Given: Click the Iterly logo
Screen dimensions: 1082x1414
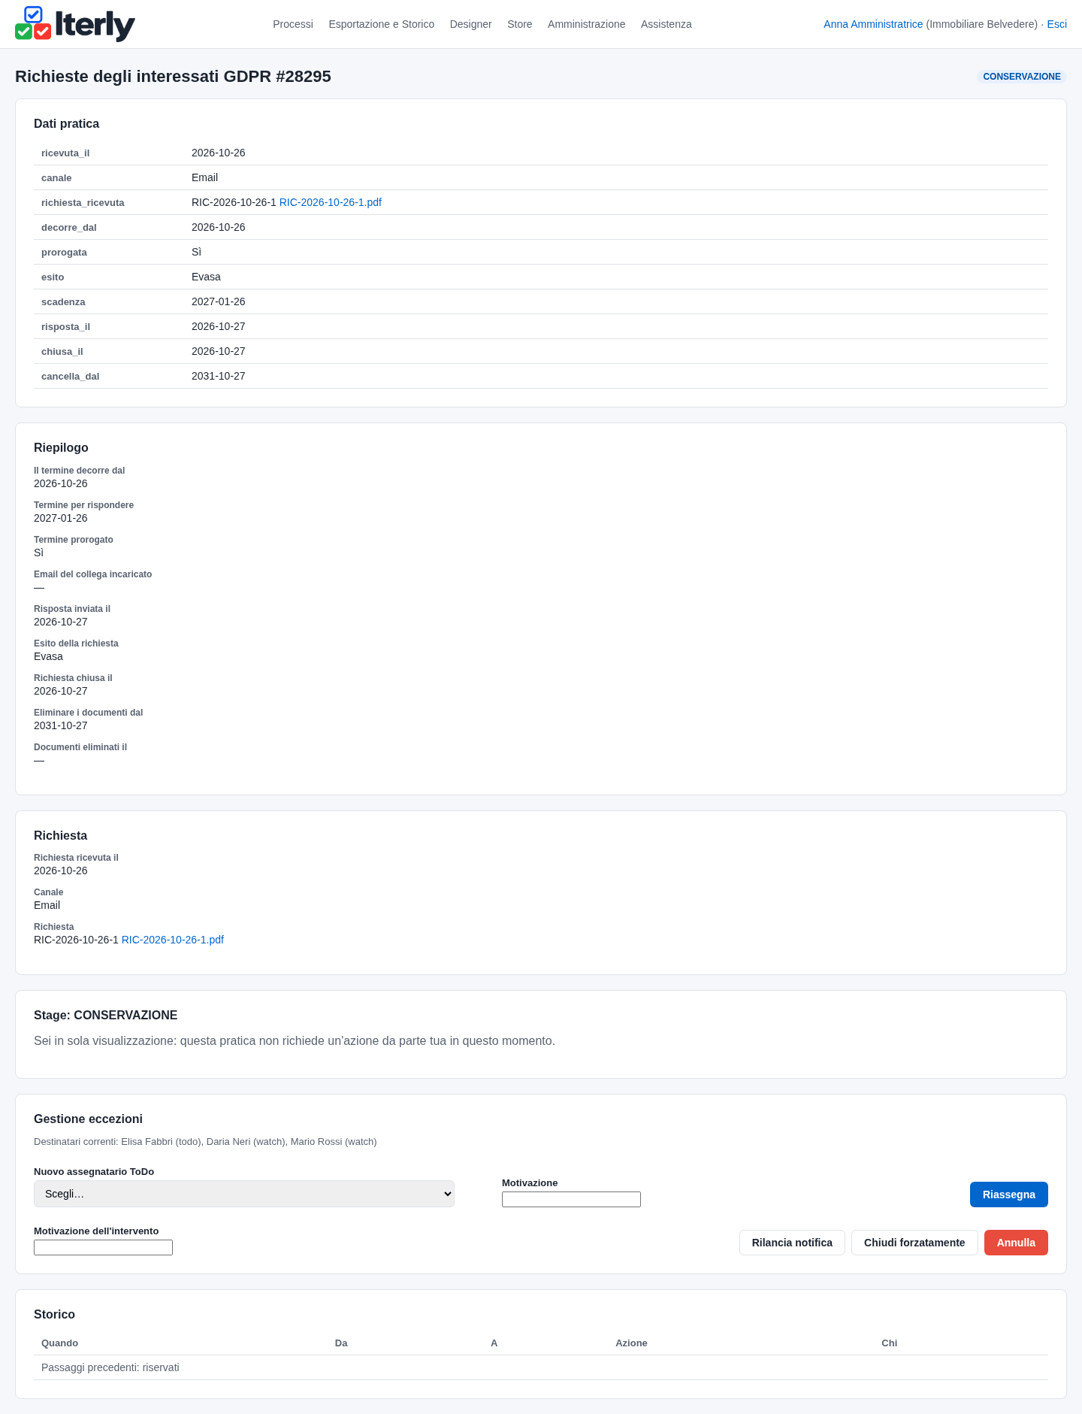Looking at the screenshot, I should pos(75,24).
